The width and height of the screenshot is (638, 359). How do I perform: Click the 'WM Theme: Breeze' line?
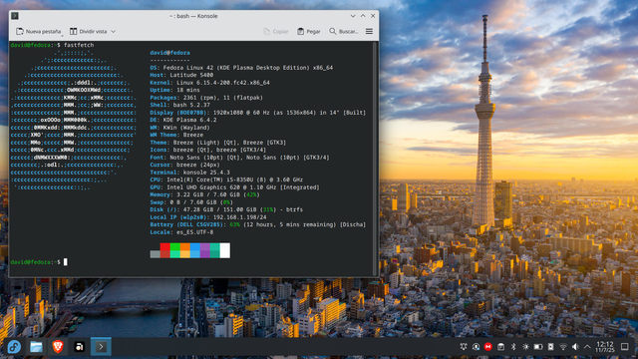tap(176, 135)
